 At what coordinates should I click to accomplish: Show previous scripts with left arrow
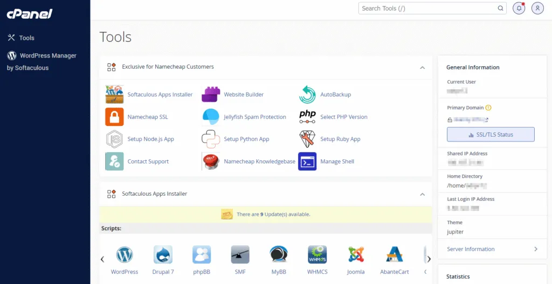[x=102, y=259]
